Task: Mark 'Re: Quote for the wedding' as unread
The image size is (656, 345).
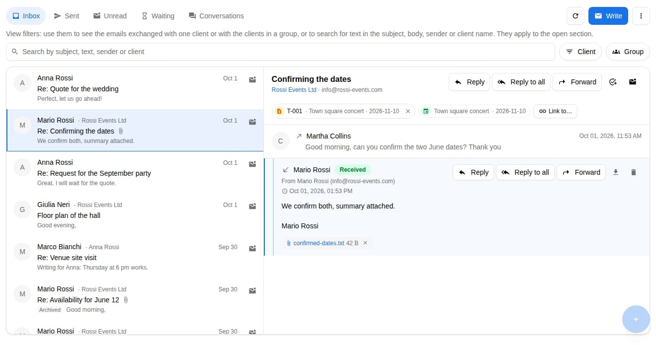Action: pyautogui.click(x=252, y=79)
